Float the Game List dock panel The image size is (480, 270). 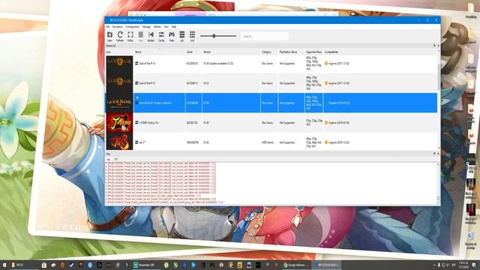click(434, 46)
